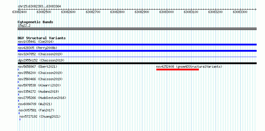Open nsv3247852 (Chaisson2019) variant entry
The image size is (265, 131).
(x=40, y=54)
